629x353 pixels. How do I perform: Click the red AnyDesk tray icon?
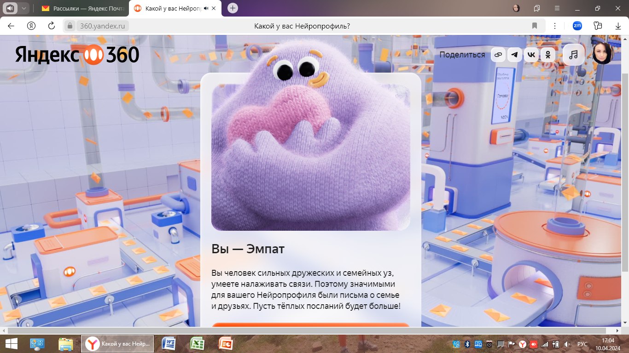click(x=534, y=344)
